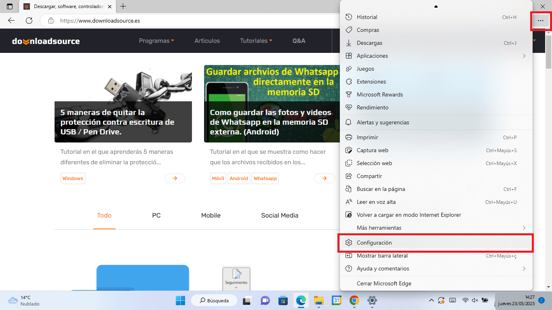The width and height of the screenshot is (552, 310).
Task: Click the Windows tag
Action: (73, 178)
